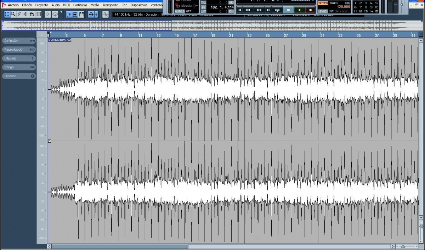Click the Definición tab's arrows icon
The height and width of the screenshot is (250, 425).
click(x=32, y=41)
